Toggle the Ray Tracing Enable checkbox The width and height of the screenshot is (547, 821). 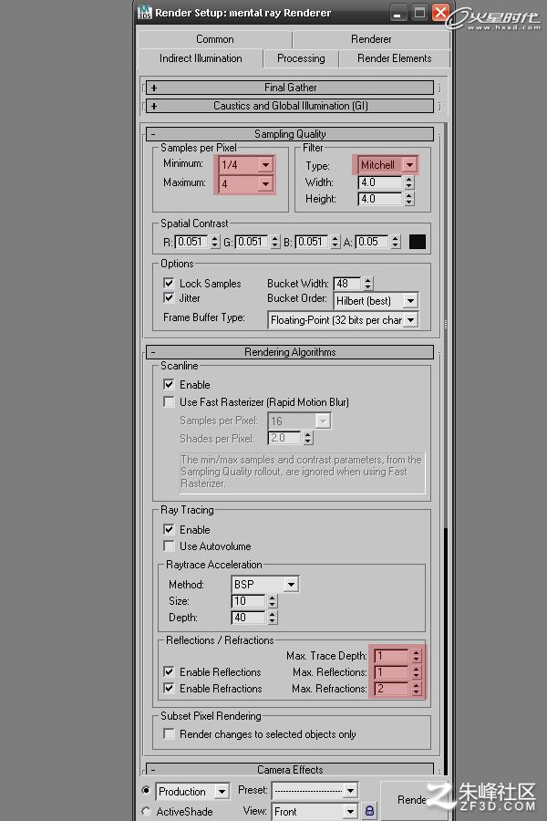[169, 529]
